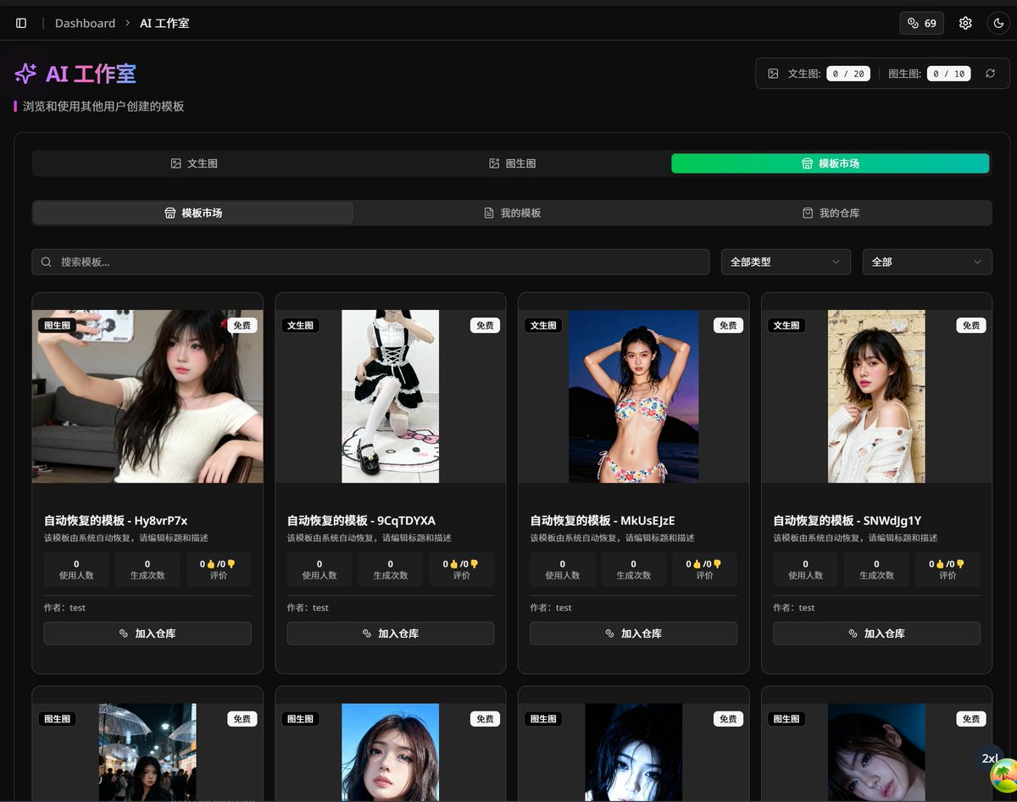Refresh the quota counters
This screenshot has height=802, width=1017.
point(990,74)
